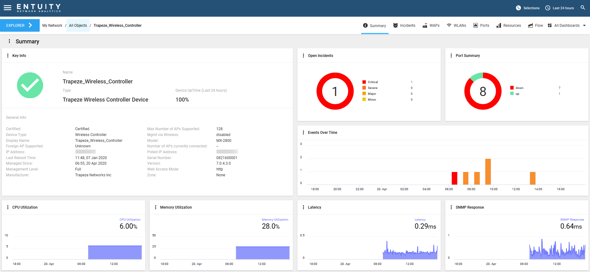
Task: Click the Major legend swatch
Action: pyautogui.click(x=364, y=94)
